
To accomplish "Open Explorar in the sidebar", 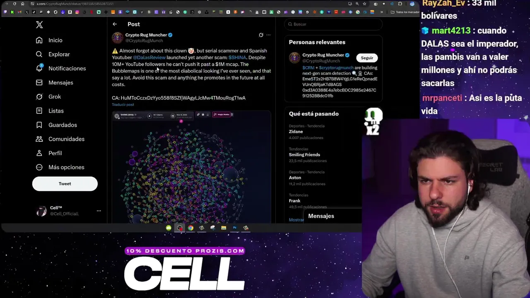I will click(53, 54).
